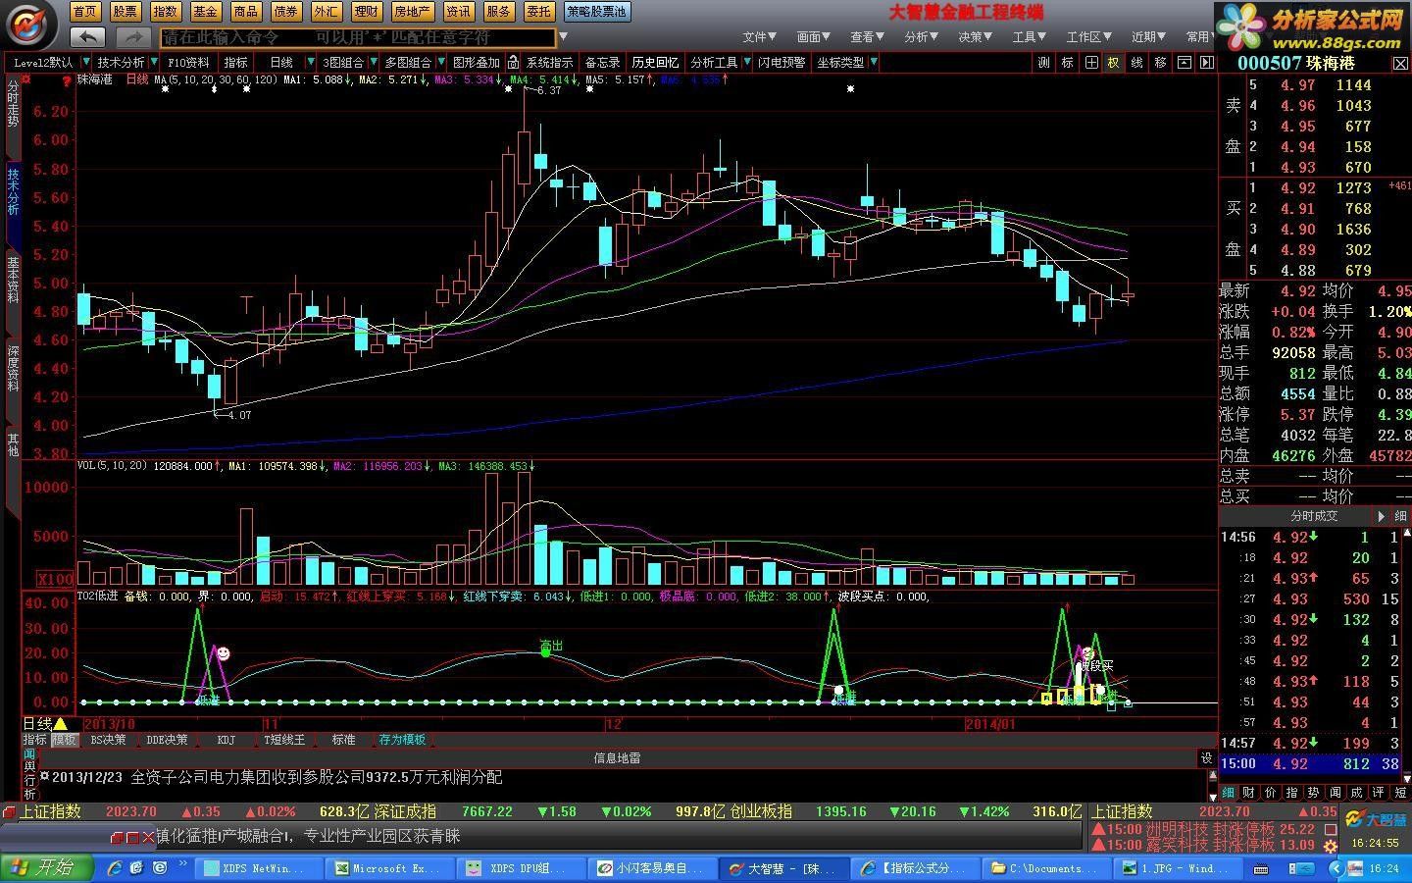Open the 决策 menu
This screenshot has width=1412, height=883.
(x=975, y=37)
